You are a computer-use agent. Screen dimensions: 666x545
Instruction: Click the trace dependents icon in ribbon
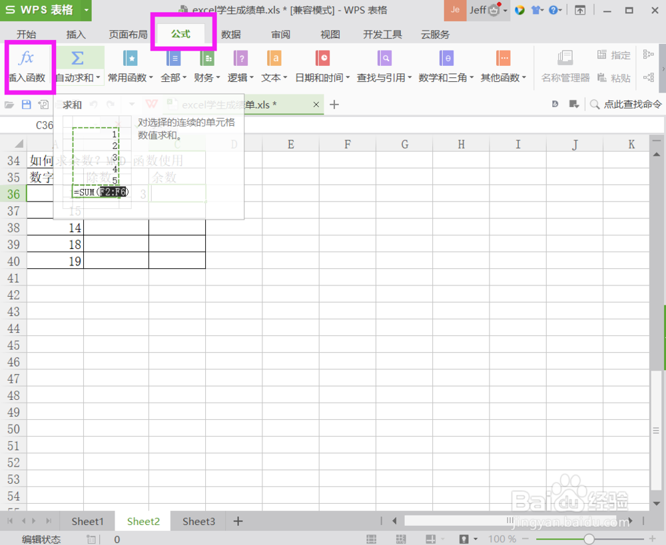pos(648,77)
